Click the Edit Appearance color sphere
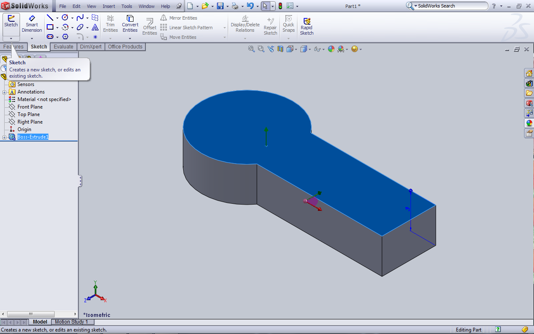The width and height of the screenshot is (534, 334). pos(331,49)
